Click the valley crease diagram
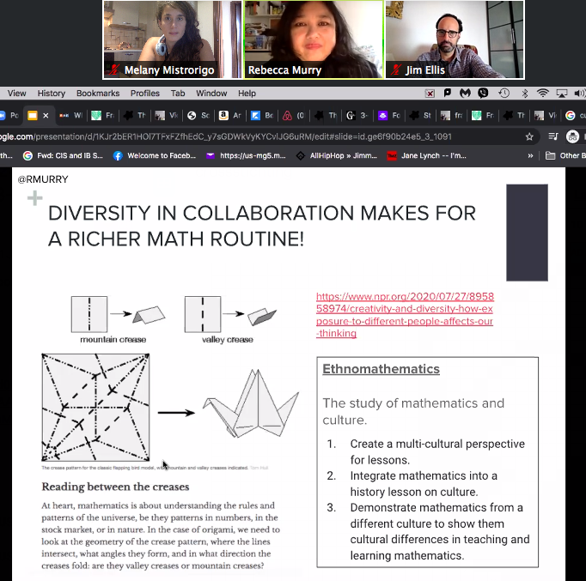Viewport: 586px width, 581px height. coord(230,314)
